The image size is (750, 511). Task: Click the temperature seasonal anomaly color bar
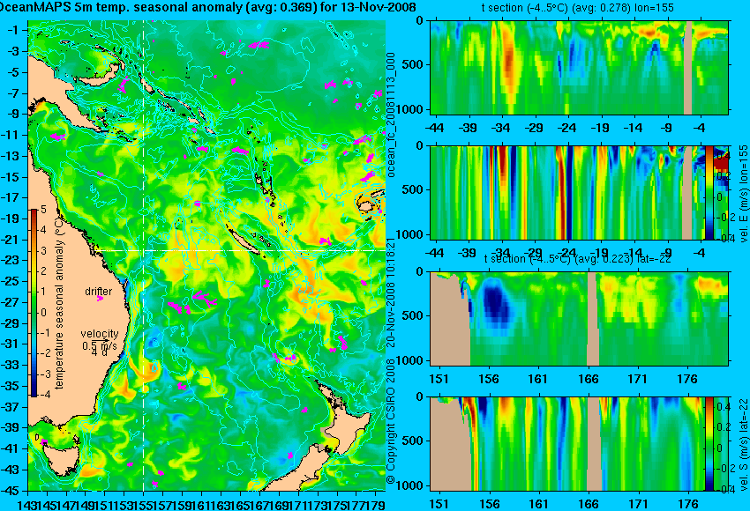point(34,303)
